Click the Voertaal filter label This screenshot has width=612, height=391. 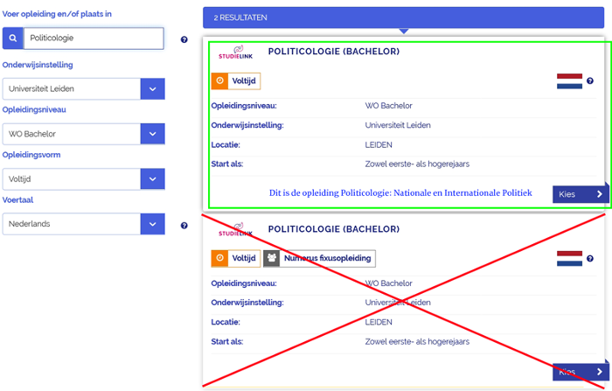[17, 200]
